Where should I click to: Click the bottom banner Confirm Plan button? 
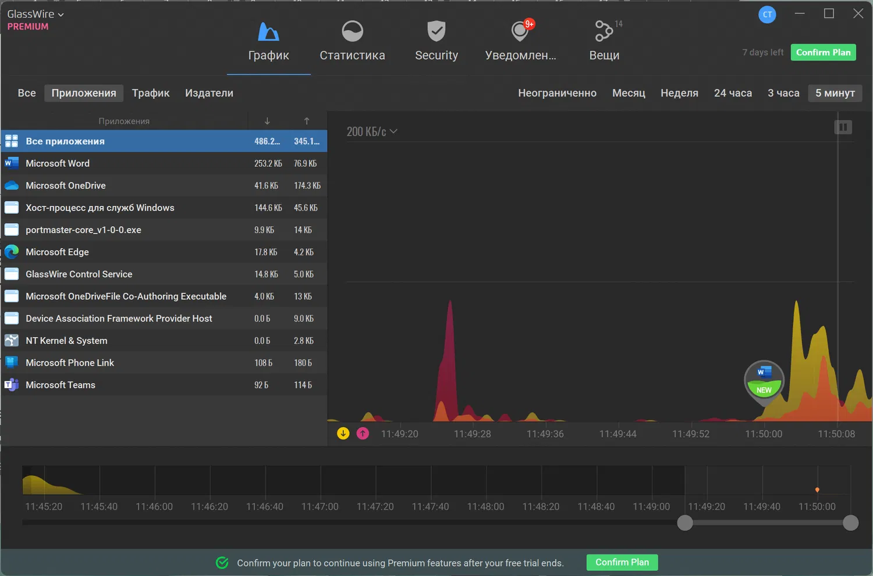[x=622, y=562]
